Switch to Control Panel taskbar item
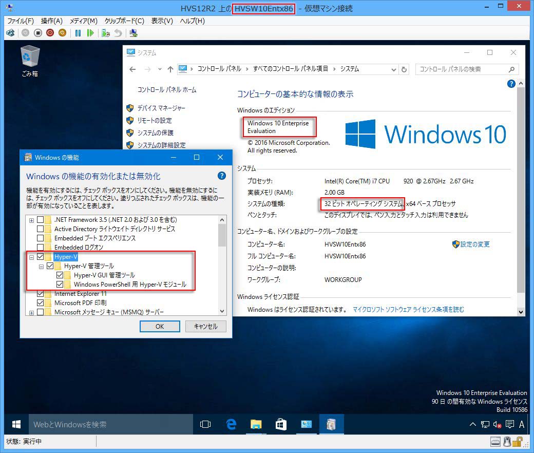 tap(306, 424)
